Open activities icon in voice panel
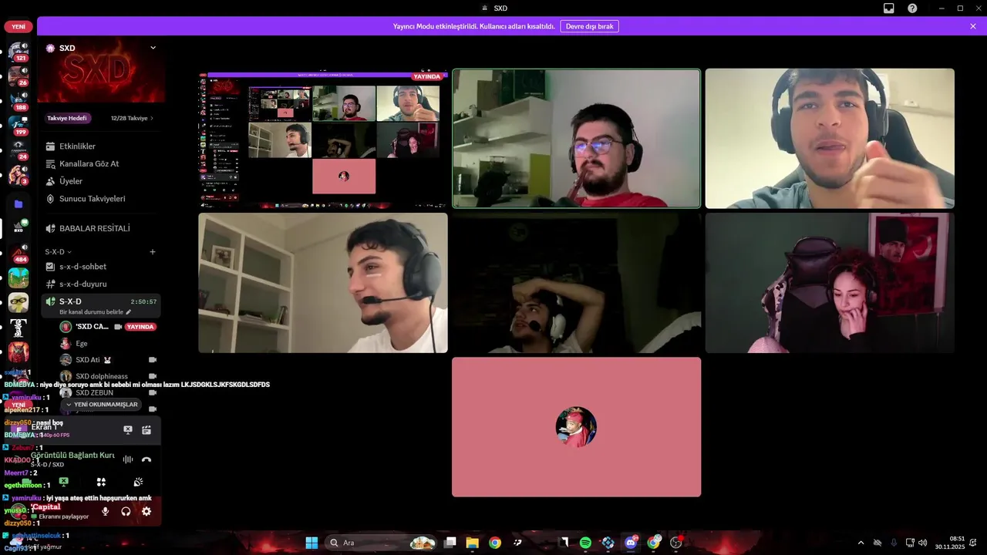The height and width of the screenshot is (555, 987). 101,482
